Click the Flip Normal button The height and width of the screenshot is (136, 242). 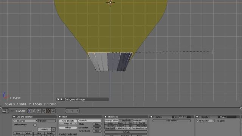coord(142,126)
